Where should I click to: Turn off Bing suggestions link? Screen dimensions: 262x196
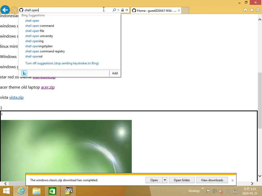(x=62, y=63)
